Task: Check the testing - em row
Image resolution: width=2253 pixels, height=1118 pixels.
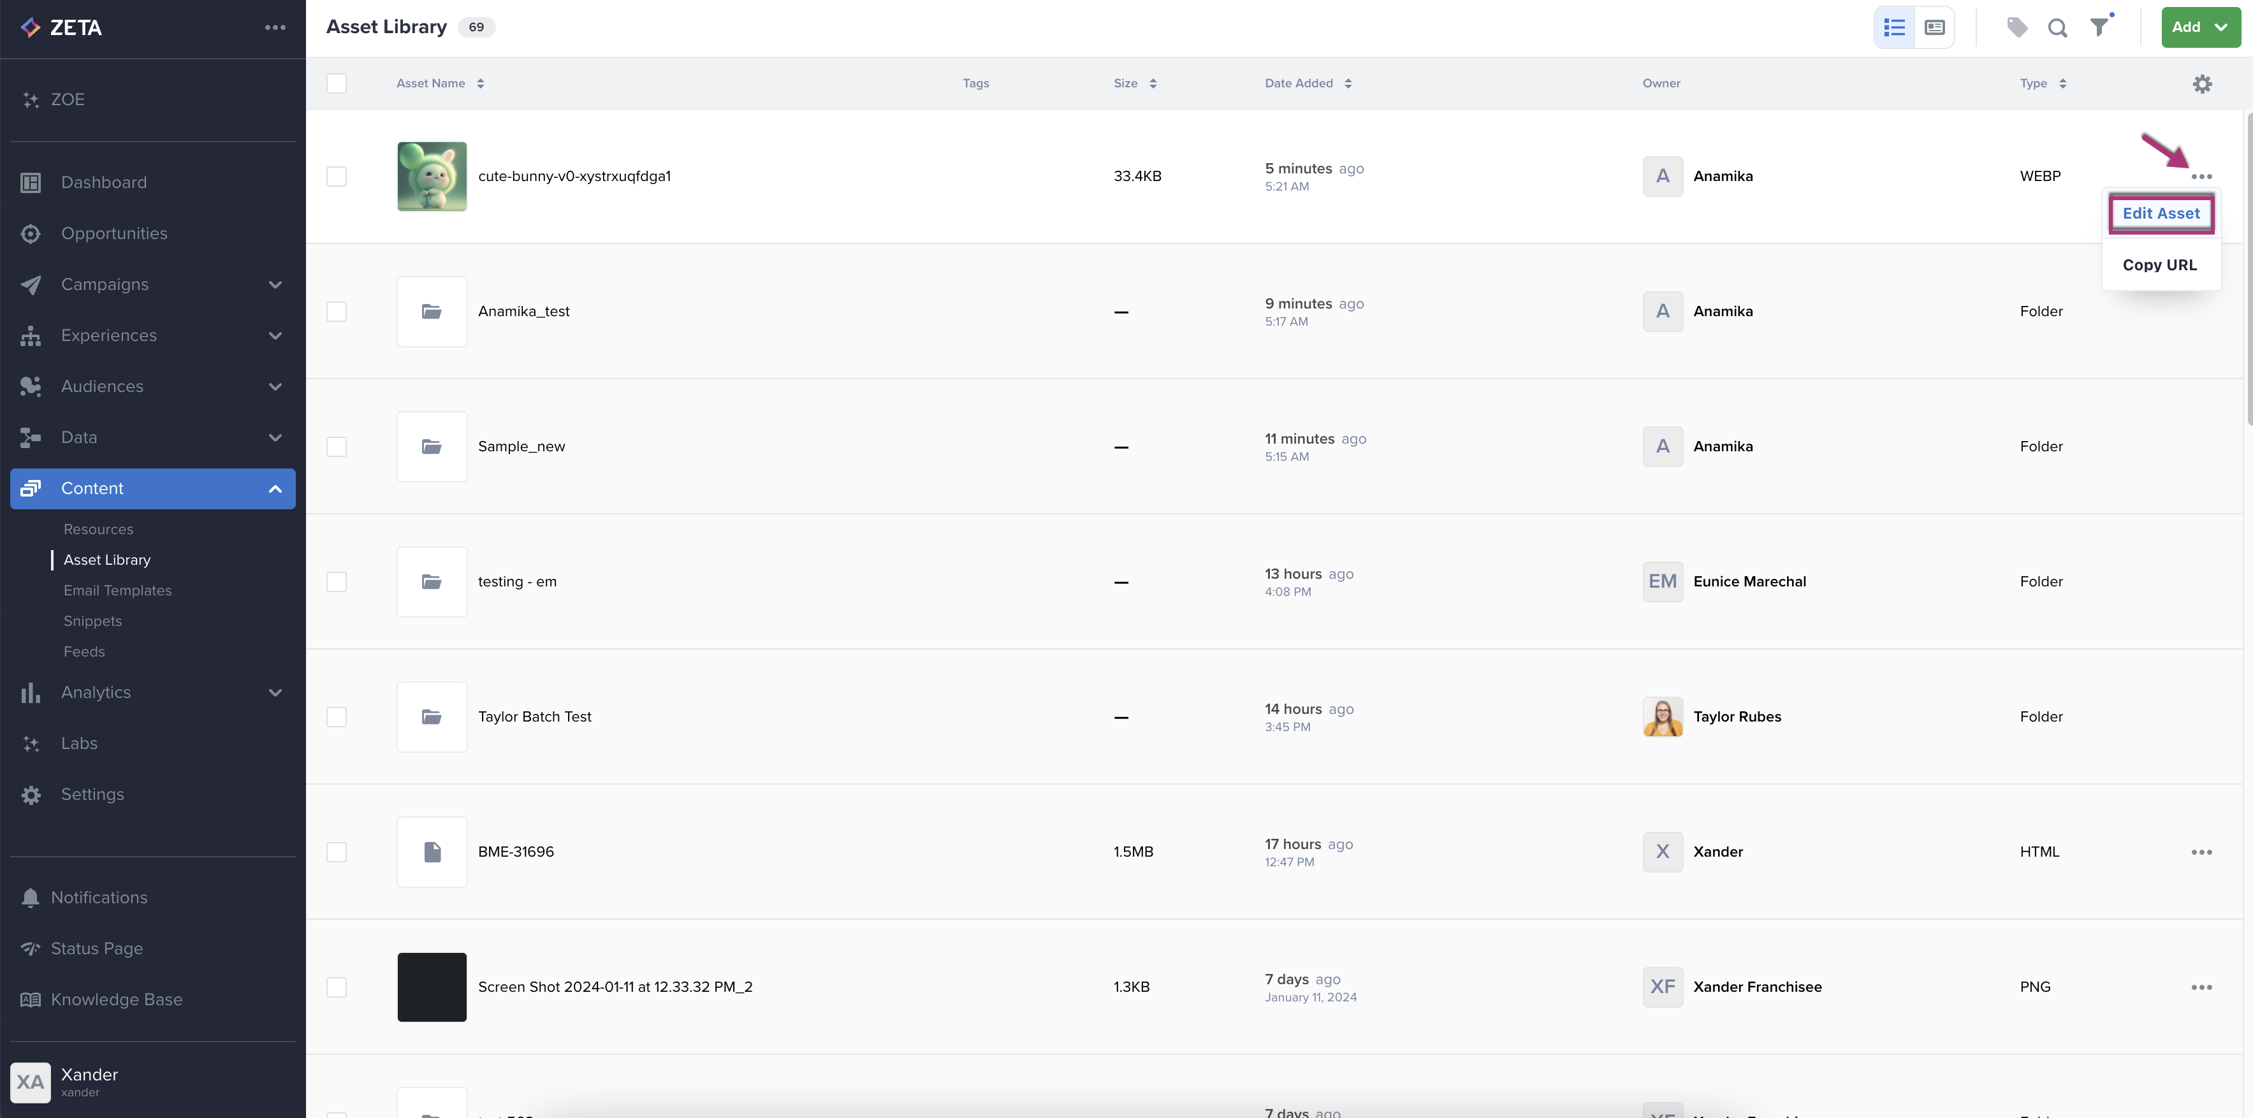Action: [337, 582]
